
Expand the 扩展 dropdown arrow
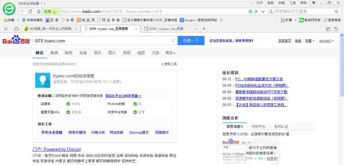click(296, 20)
